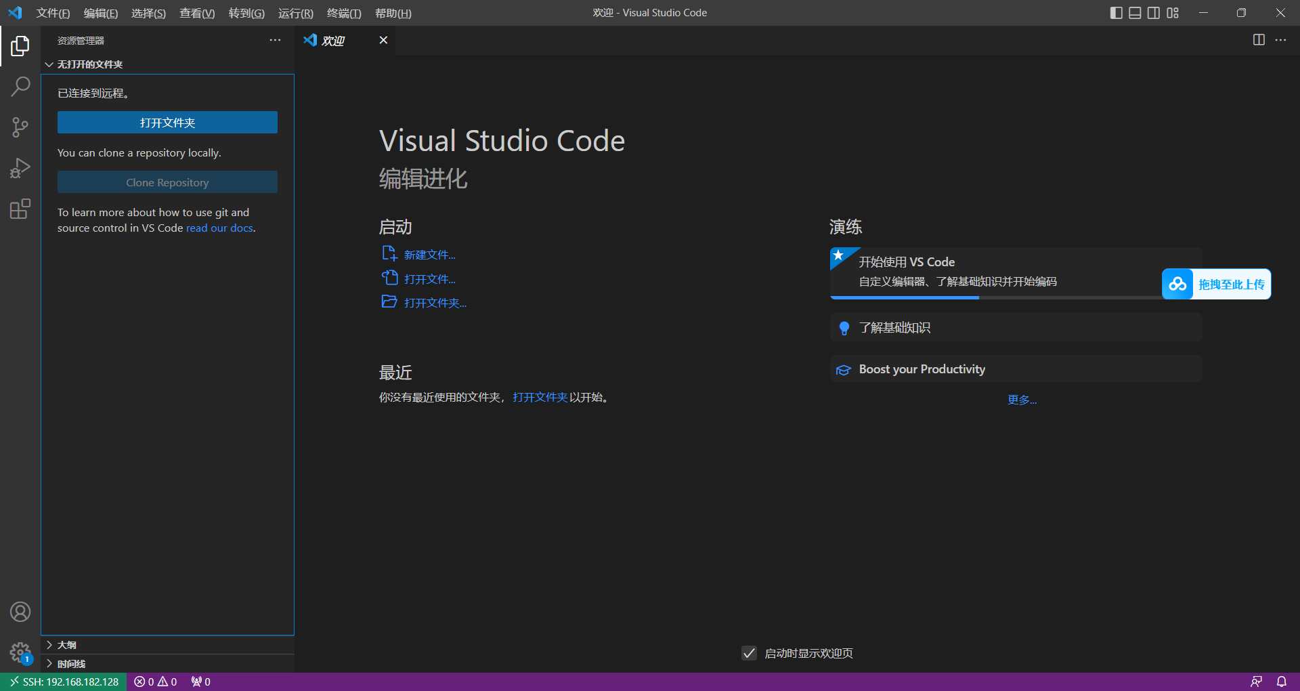Open Boost your Productivity walkthrough

coord(1016,369)
